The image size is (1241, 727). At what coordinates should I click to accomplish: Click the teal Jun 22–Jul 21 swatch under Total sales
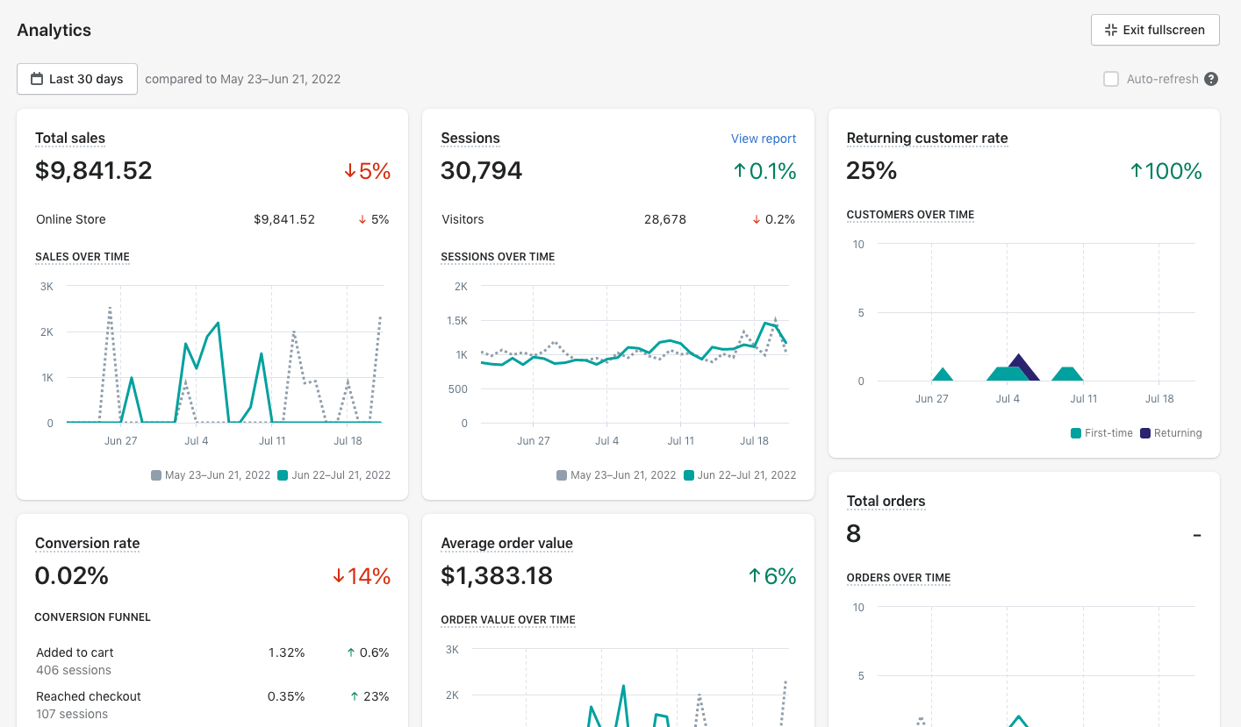283,475
